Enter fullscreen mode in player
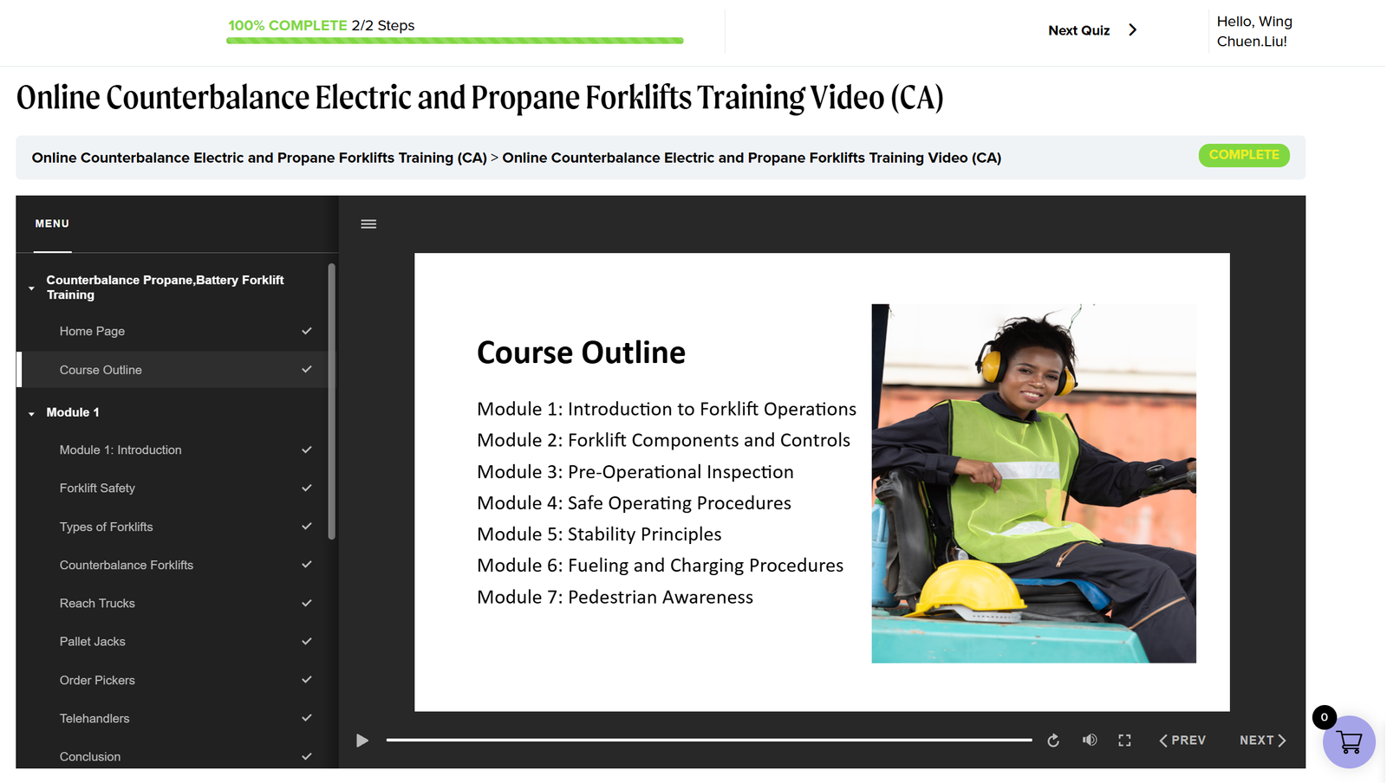The image size is (1387, 783). (x=1124, y=741)
